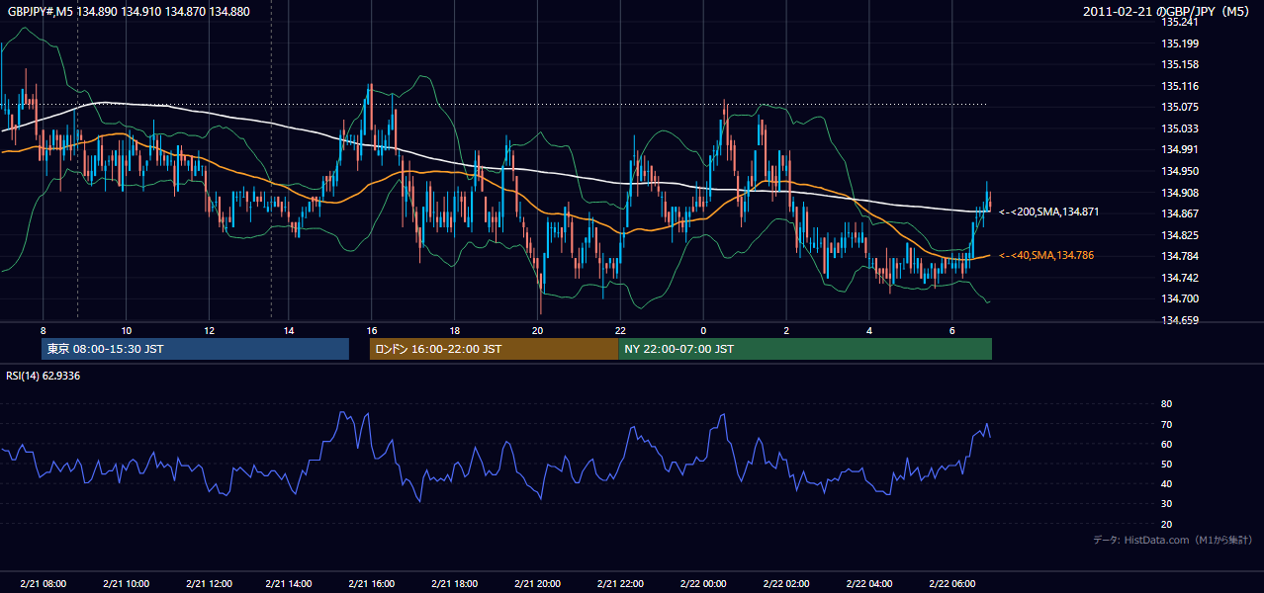
Task: Click the 2/22 04:00 time axis label
Action: point(867,583)
